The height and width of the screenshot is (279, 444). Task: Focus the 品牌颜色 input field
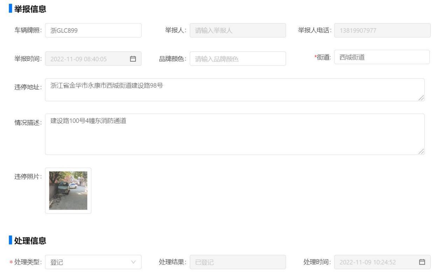tap(237, 59)
